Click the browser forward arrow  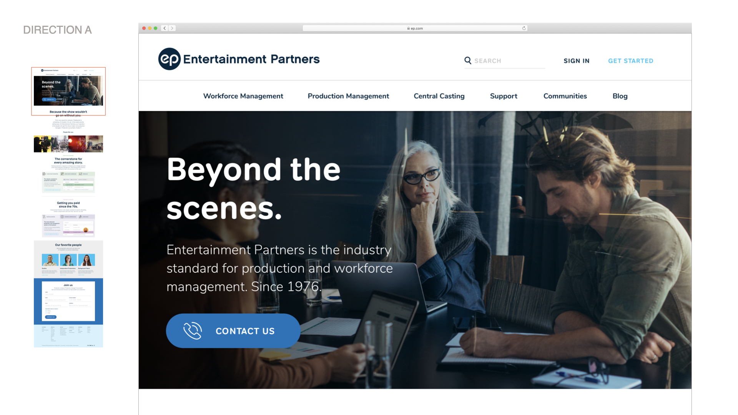172,28
